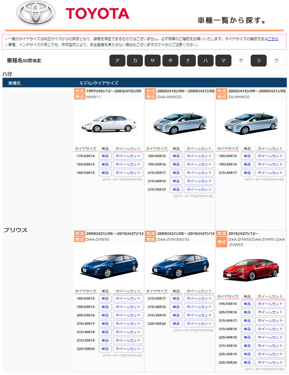Open the ZA-NHW20 Prius car image
The image size is (289, 375).
(x=251, y=123)
